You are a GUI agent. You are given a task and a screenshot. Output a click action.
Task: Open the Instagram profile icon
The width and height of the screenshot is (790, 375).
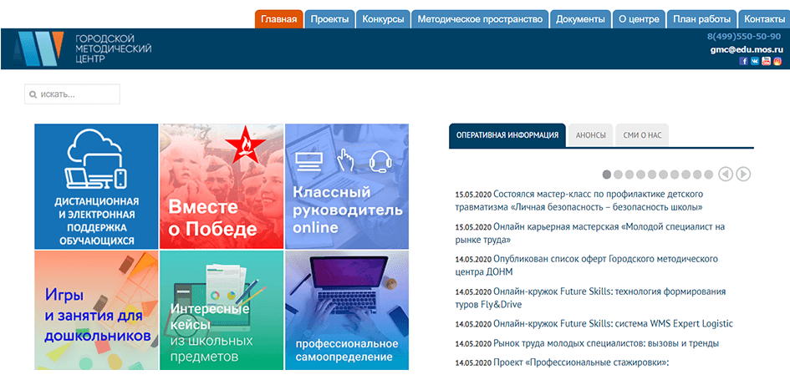click(778, 61)
